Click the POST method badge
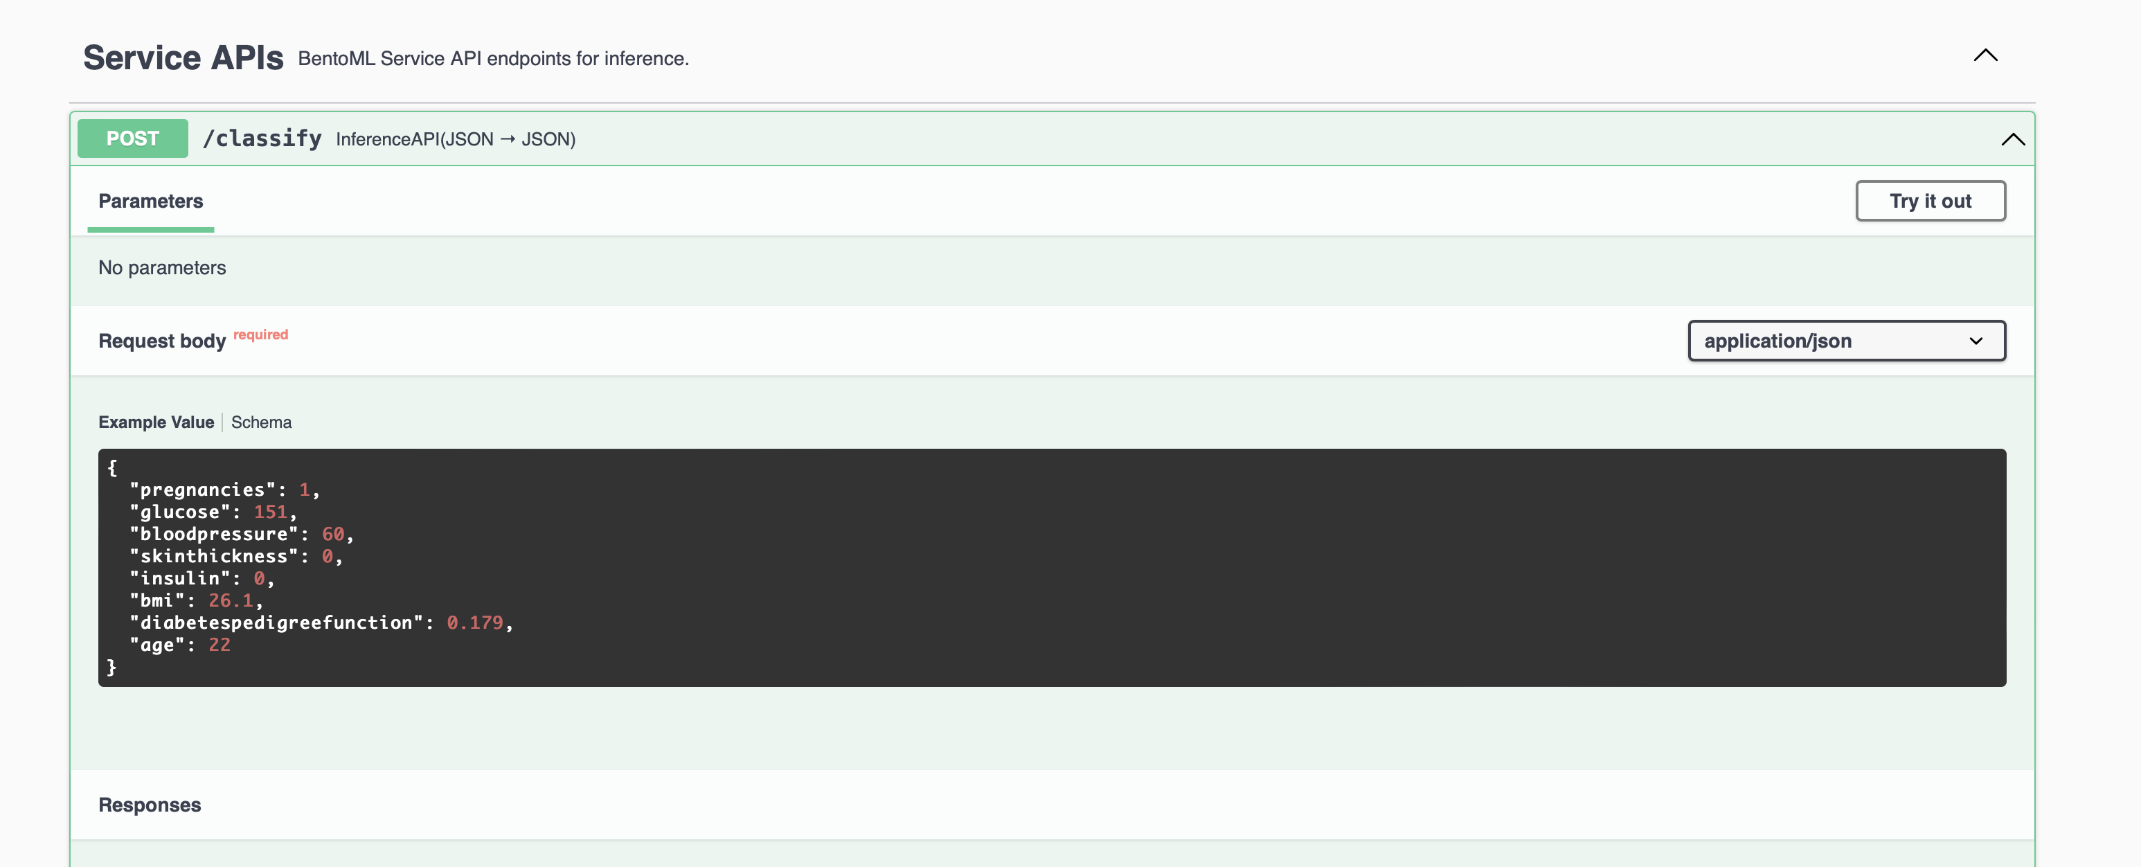2141x867 pixels. coord(133,138)
